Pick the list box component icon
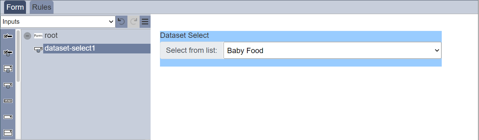479x140 pixels. [x=8, y=133]
